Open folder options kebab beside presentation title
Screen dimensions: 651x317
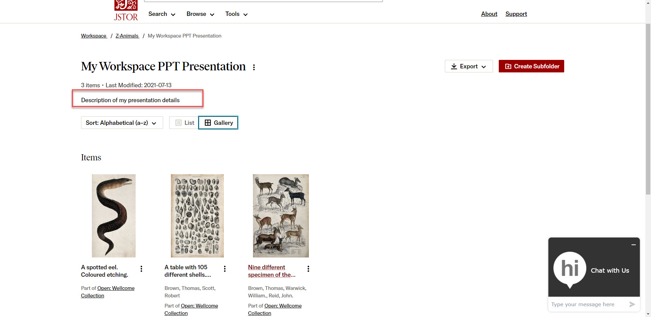254,67
